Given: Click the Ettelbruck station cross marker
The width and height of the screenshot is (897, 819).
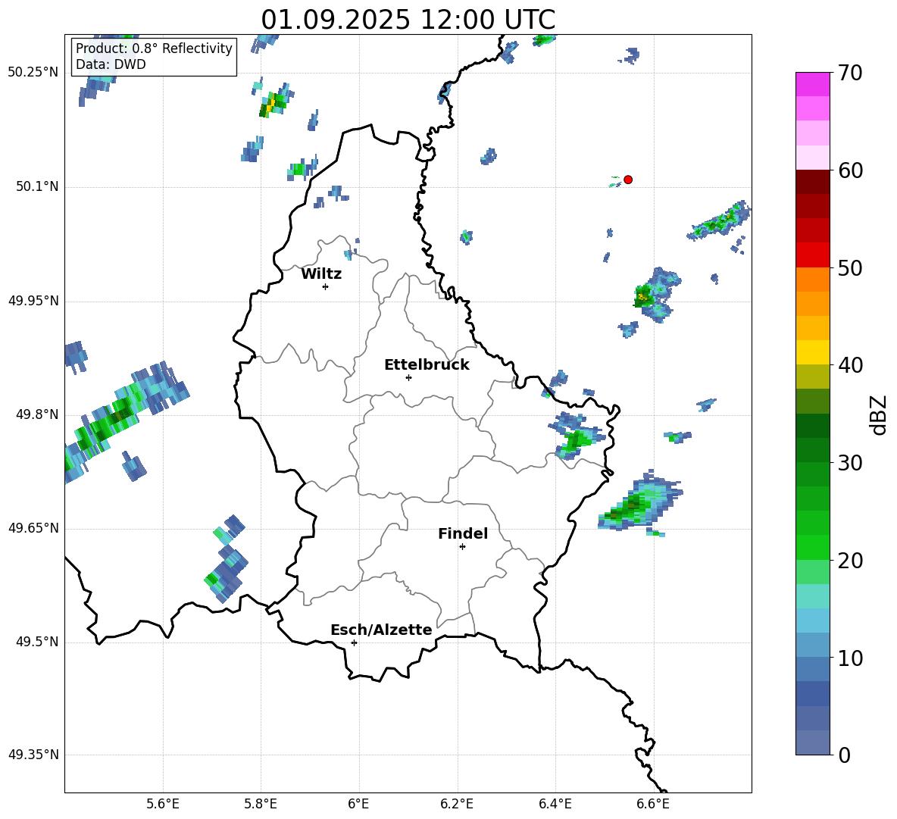Looking at the screenshot, I should pos(408,377).
